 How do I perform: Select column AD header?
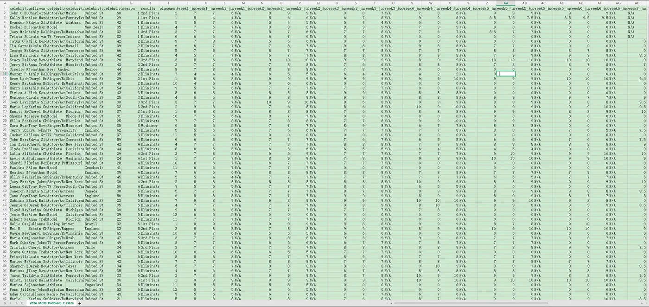(562, 3)
